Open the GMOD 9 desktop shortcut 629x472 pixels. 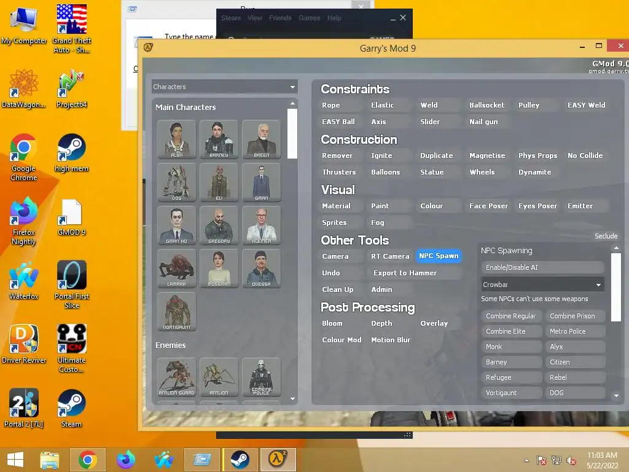pyautogui.click(x=71, y=217)
